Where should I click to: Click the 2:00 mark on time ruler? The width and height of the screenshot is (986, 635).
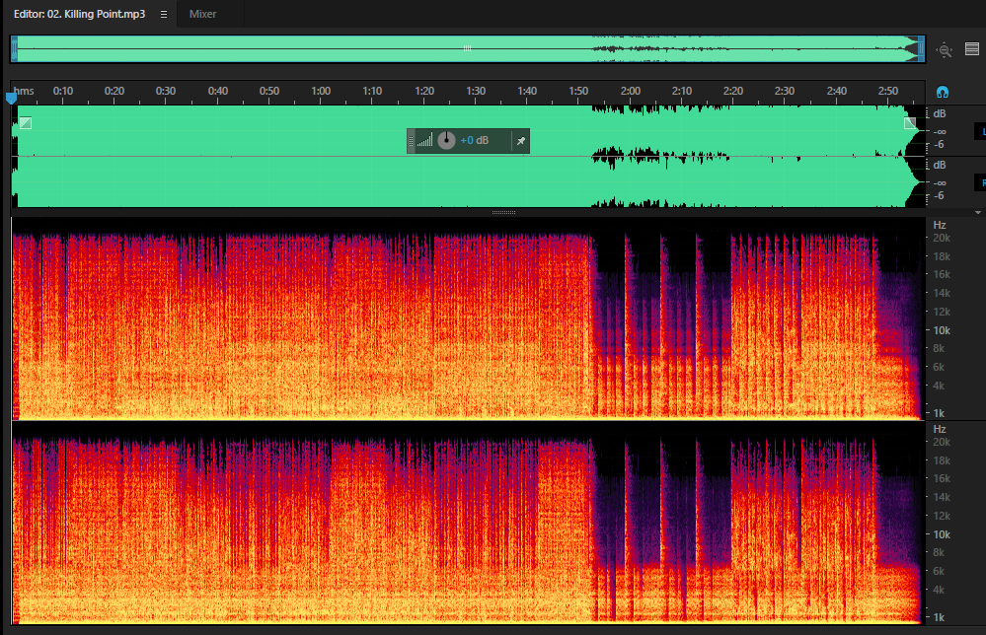click(x=630, y=91)
